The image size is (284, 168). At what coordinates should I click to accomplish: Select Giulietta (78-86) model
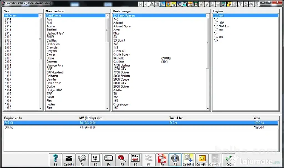coord(159,58)
